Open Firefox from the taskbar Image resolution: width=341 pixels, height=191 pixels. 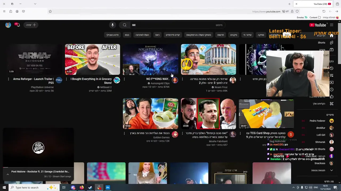tap(82, 188)
